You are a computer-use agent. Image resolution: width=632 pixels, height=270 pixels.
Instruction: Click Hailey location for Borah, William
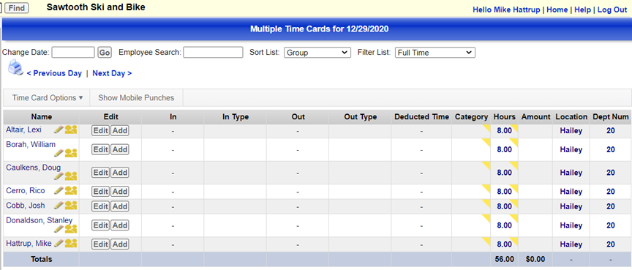click(x=571, y=149)
